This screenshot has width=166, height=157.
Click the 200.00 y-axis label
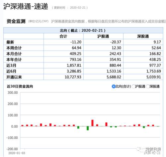tap(13, 104)
